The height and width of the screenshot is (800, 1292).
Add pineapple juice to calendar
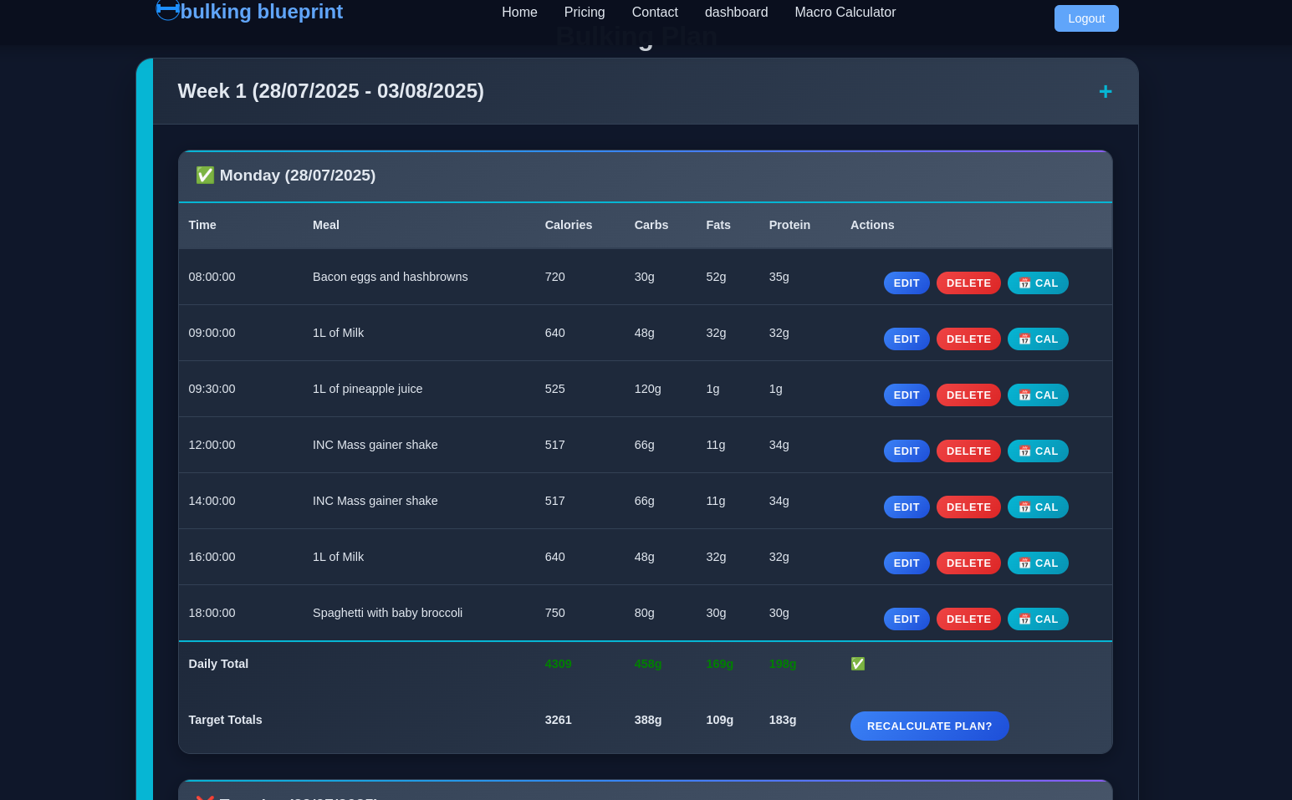[1037, 395]
